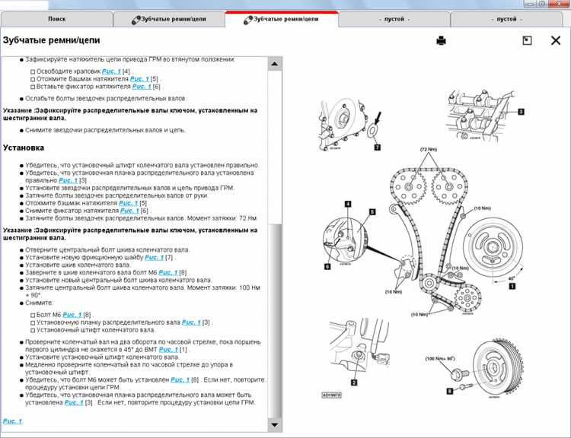Open the bottom 'Рис. 1' link
Image resolution: width=571 pixels, height=438 pixels.
12,421
